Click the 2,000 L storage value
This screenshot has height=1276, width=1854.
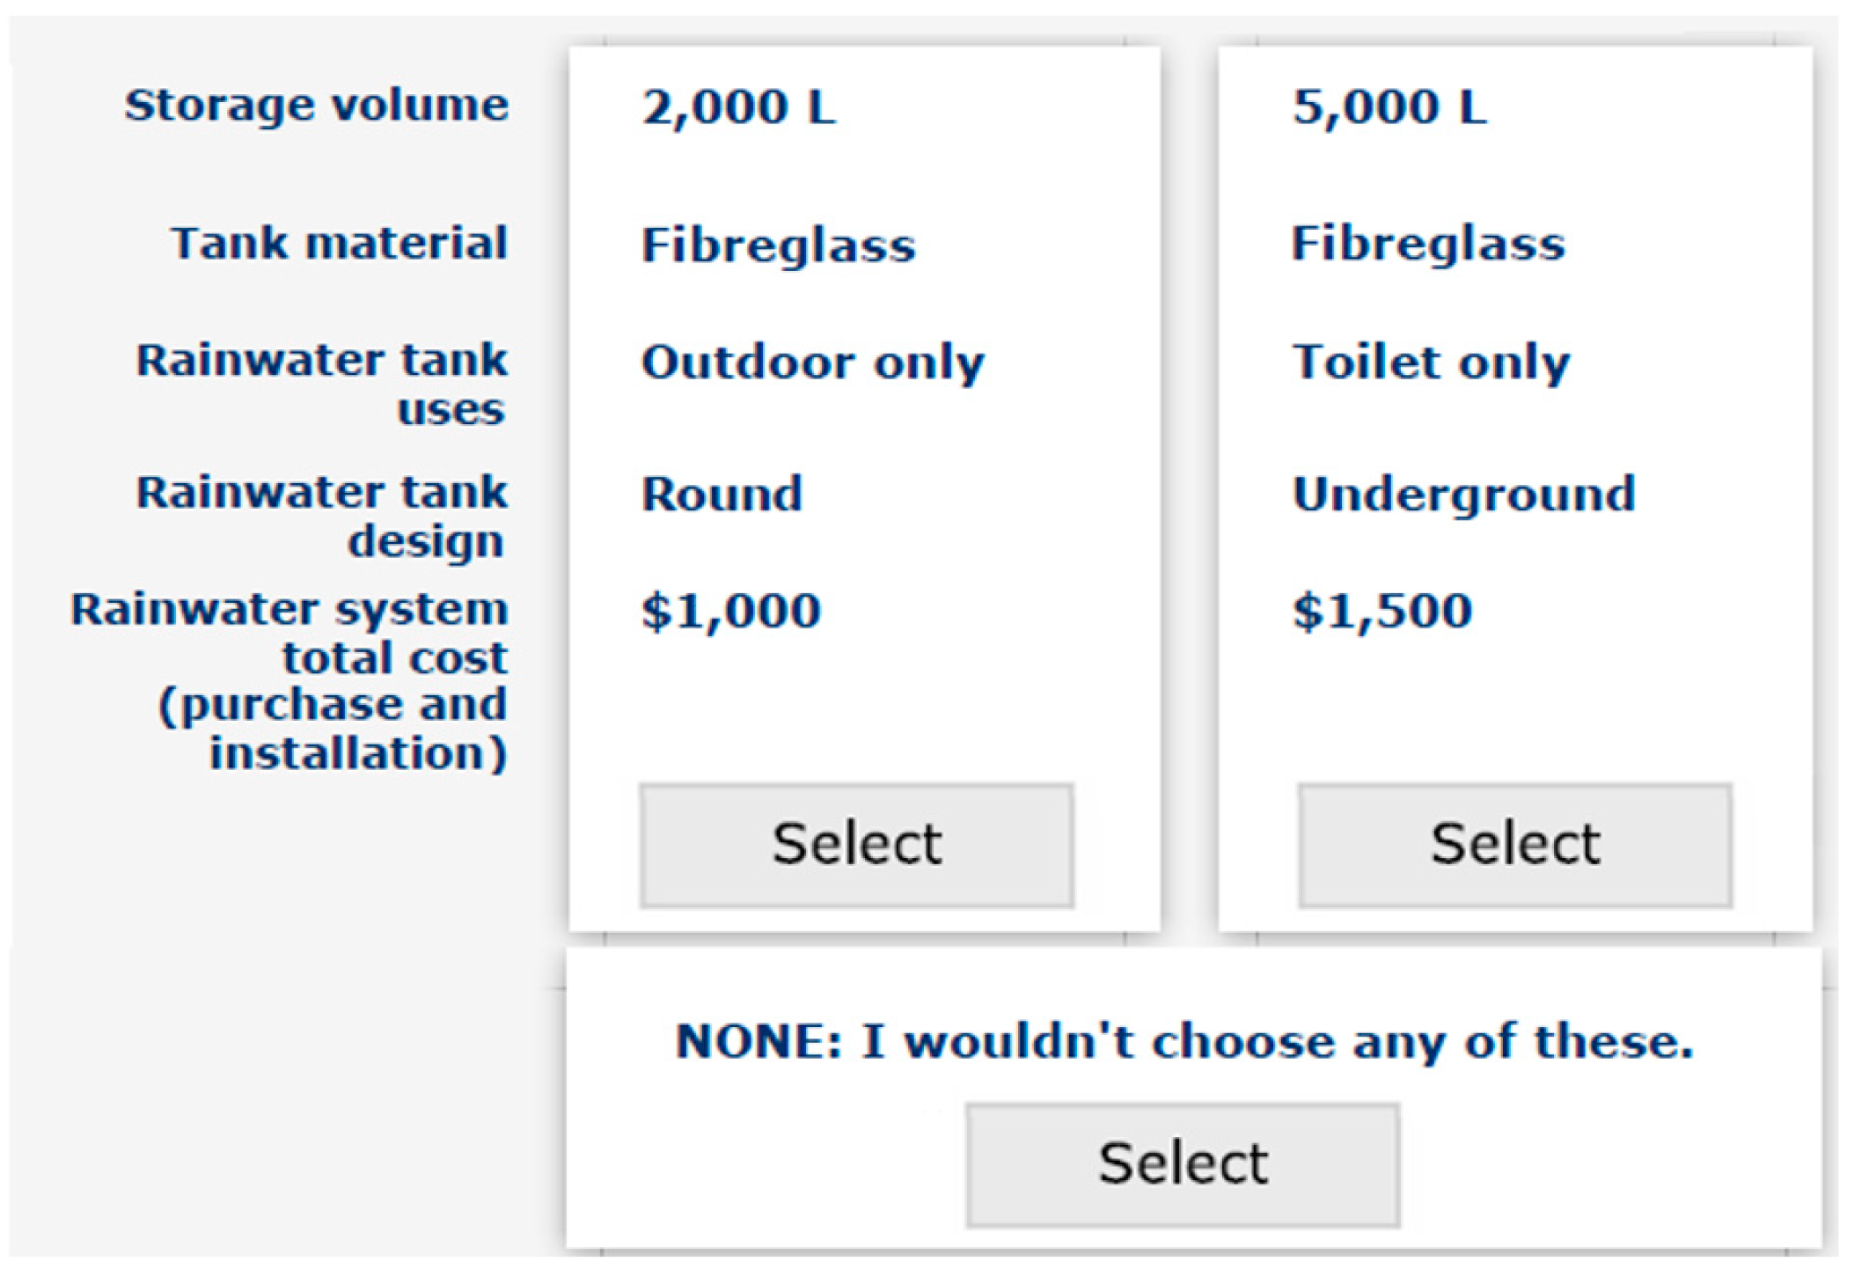click(738, 107)
